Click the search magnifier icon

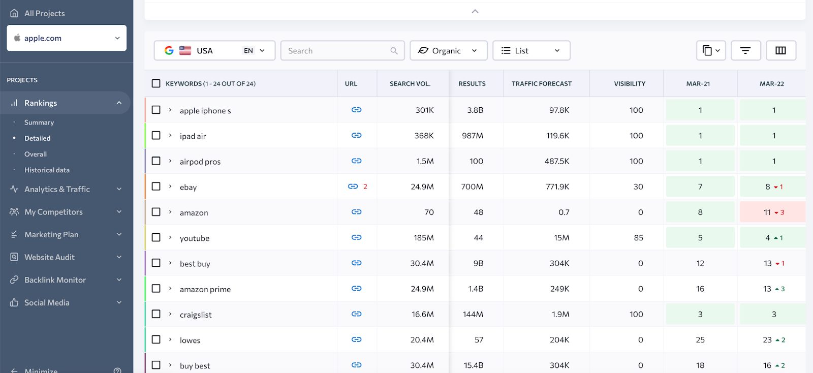394,51
